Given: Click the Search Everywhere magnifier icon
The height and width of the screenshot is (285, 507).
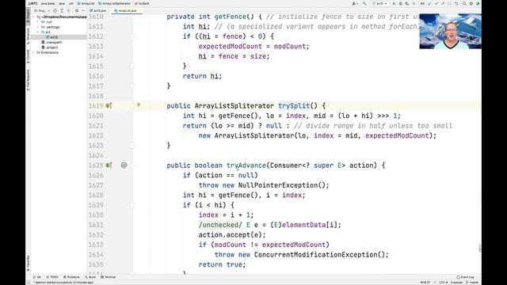Looking at the screenshot, I should point(464,3).
